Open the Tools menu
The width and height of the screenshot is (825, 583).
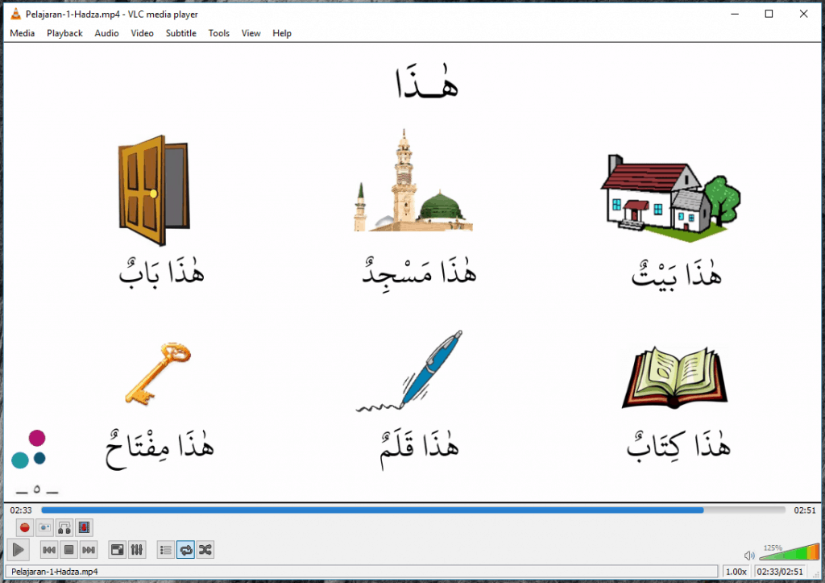coord(218,33)
